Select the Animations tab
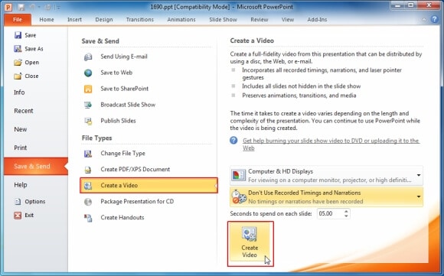 point(181,20)
